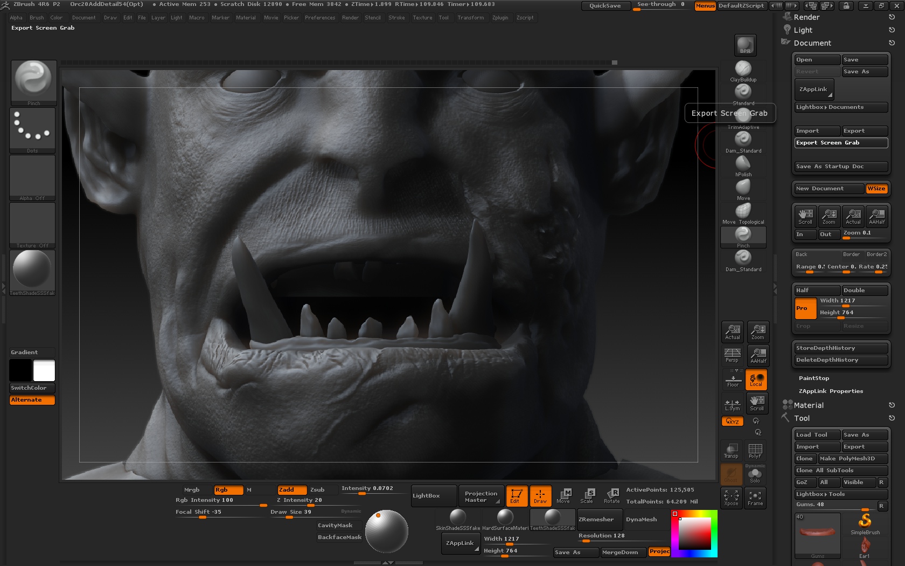Screen dimensions: 905x566
Task: Toggle Persp perspective view
Action: [x=733, y=355]
